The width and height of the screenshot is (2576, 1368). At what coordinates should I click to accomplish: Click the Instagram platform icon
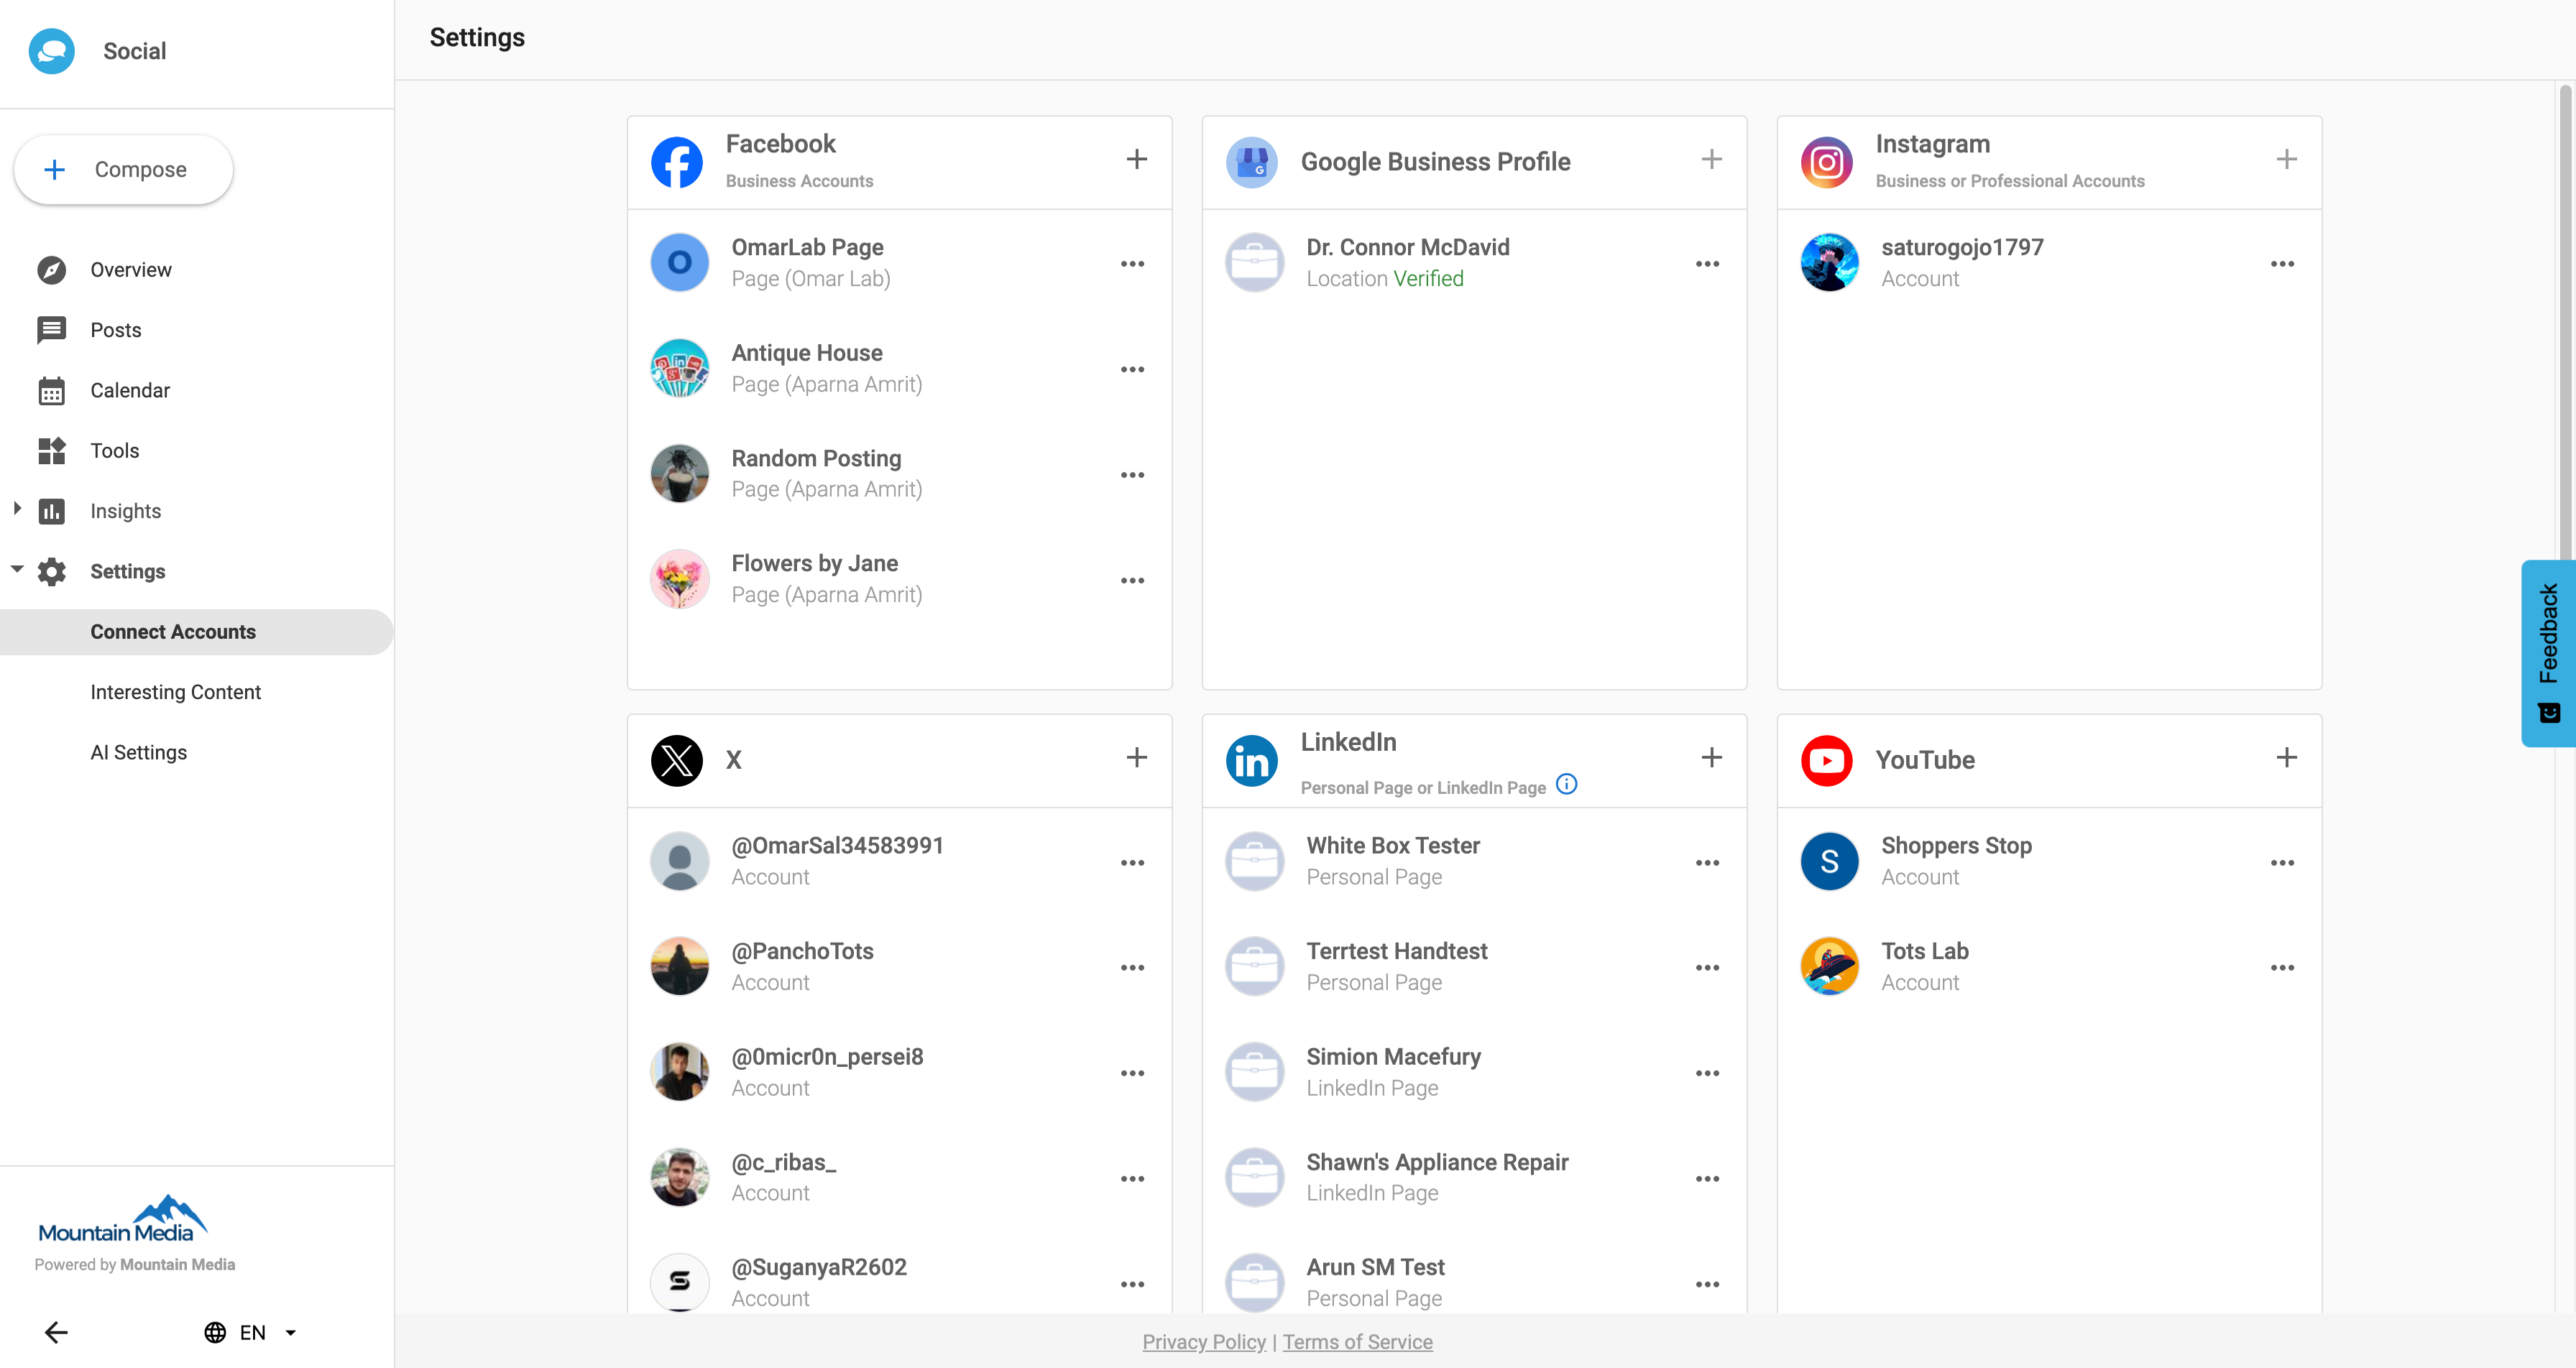tap(1827, 161)
